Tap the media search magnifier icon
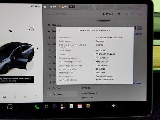 tap(36, 97)
